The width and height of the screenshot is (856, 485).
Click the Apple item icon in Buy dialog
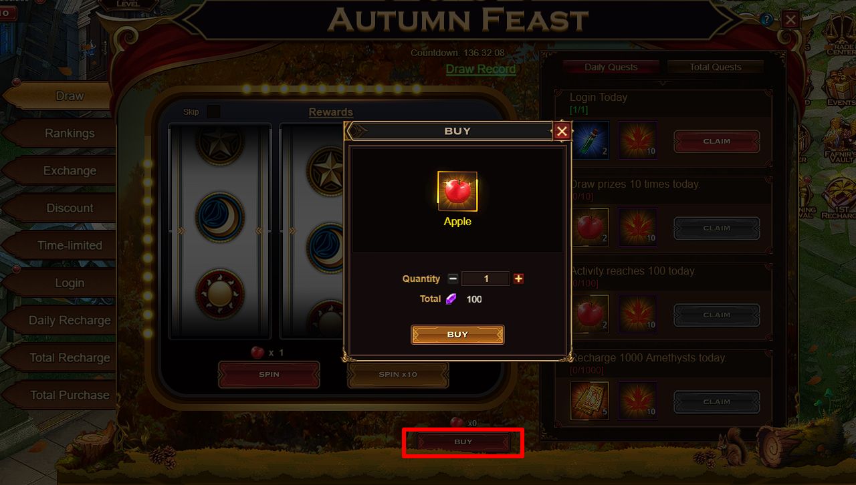[457, 191]
